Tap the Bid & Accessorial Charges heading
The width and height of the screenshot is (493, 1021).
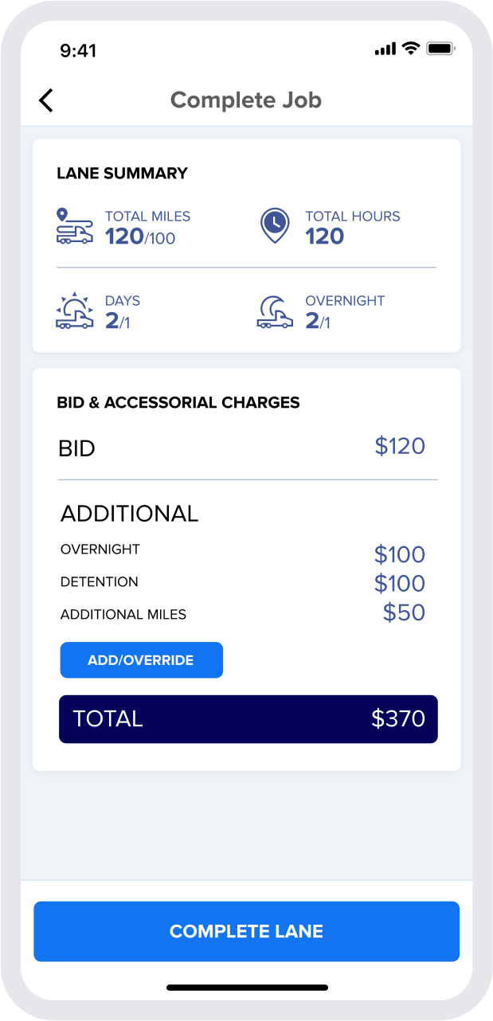pyautogui.click(x=178, y=402)
